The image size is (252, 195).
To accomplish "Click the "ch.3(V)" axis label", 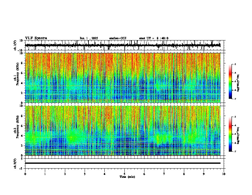I will point(15,163).
